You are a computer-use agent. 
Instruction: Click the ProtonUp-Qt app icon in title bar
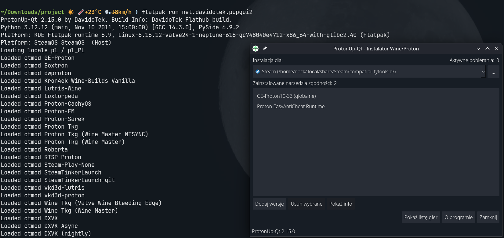pos(256,49)
